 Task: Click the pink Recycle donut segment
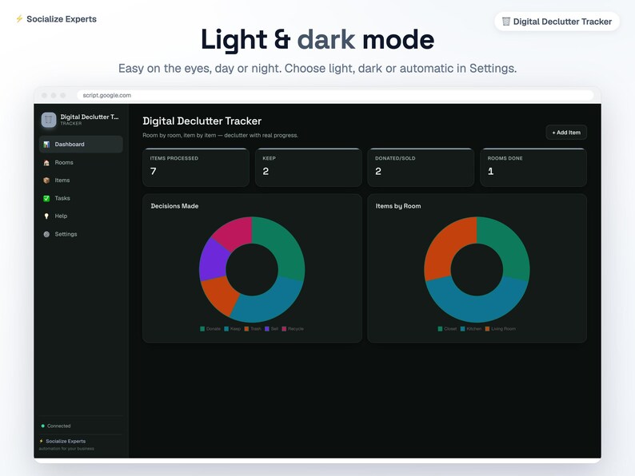235,234
